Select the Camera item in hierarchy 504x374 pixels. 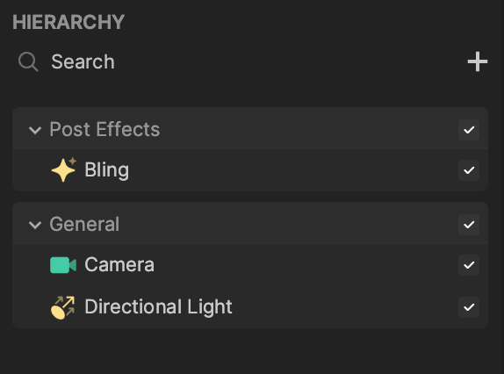(x=250, y=265)
